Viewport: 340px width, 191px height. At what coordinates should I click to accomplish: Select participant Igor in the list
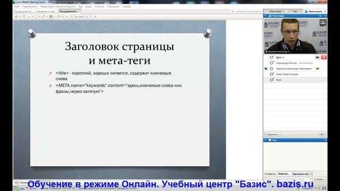(295, 57)
